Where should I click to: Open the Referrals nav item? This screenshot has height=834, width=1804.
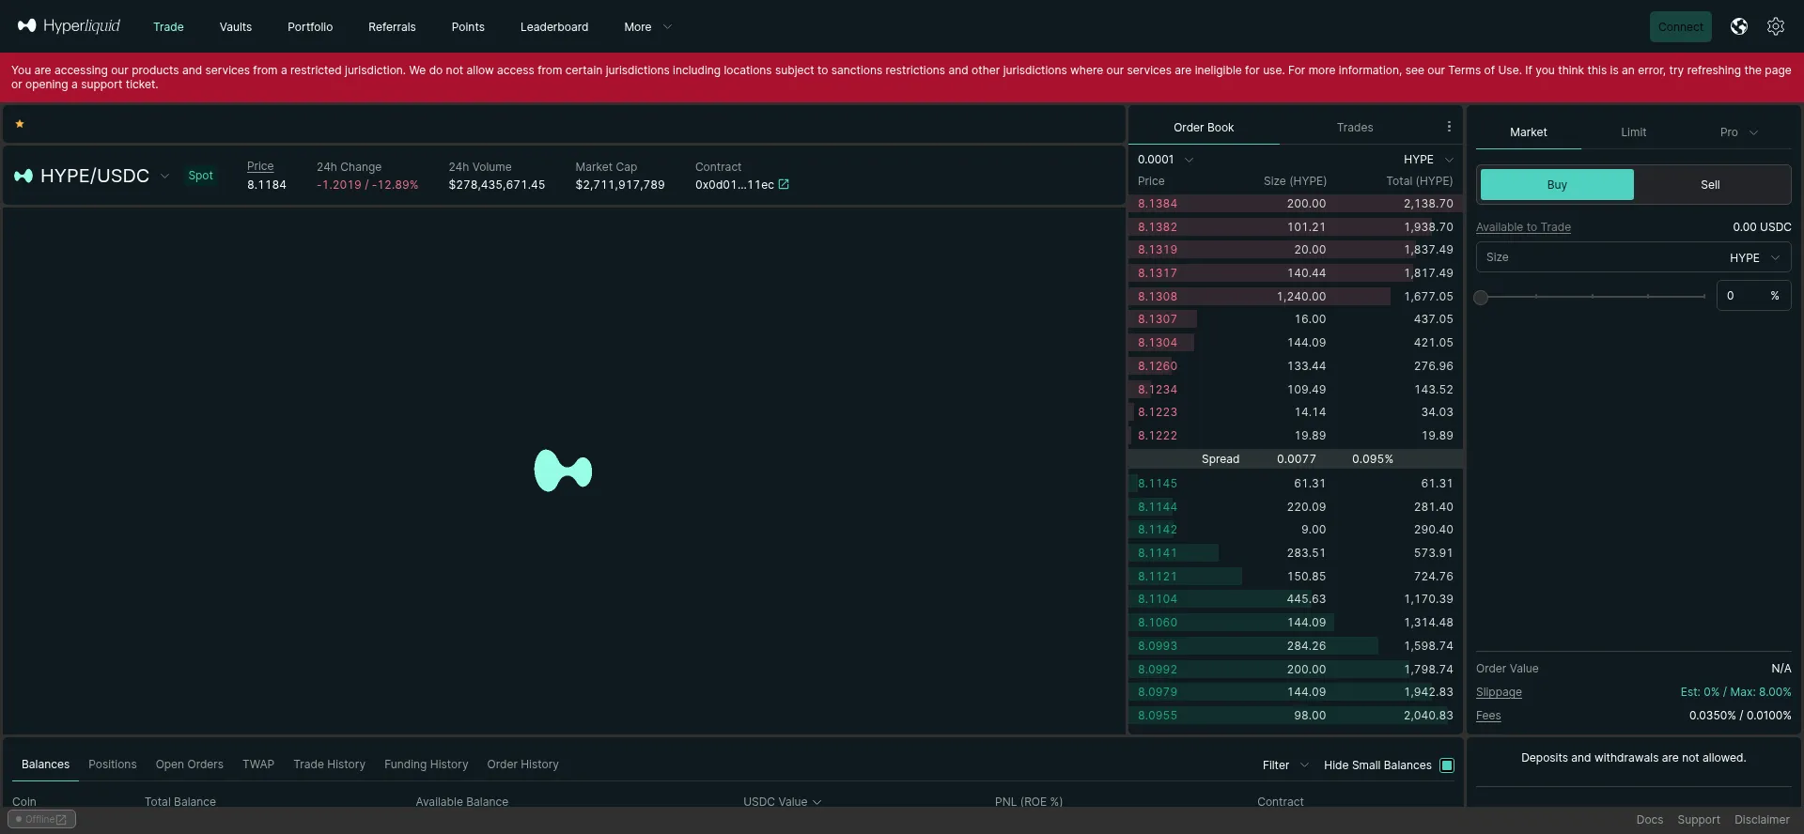coord(392,27)
